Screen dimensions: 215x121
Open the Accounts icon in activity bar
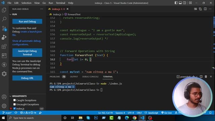[4, 97]
